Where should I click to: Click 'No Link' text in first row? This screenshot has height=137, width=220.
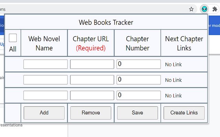[173, 64]
